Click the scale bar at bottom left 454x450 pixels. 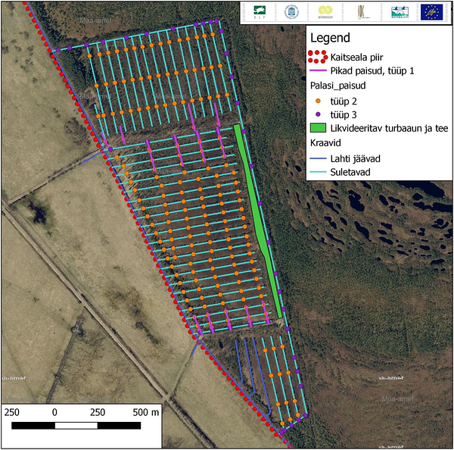click(86, 425)
